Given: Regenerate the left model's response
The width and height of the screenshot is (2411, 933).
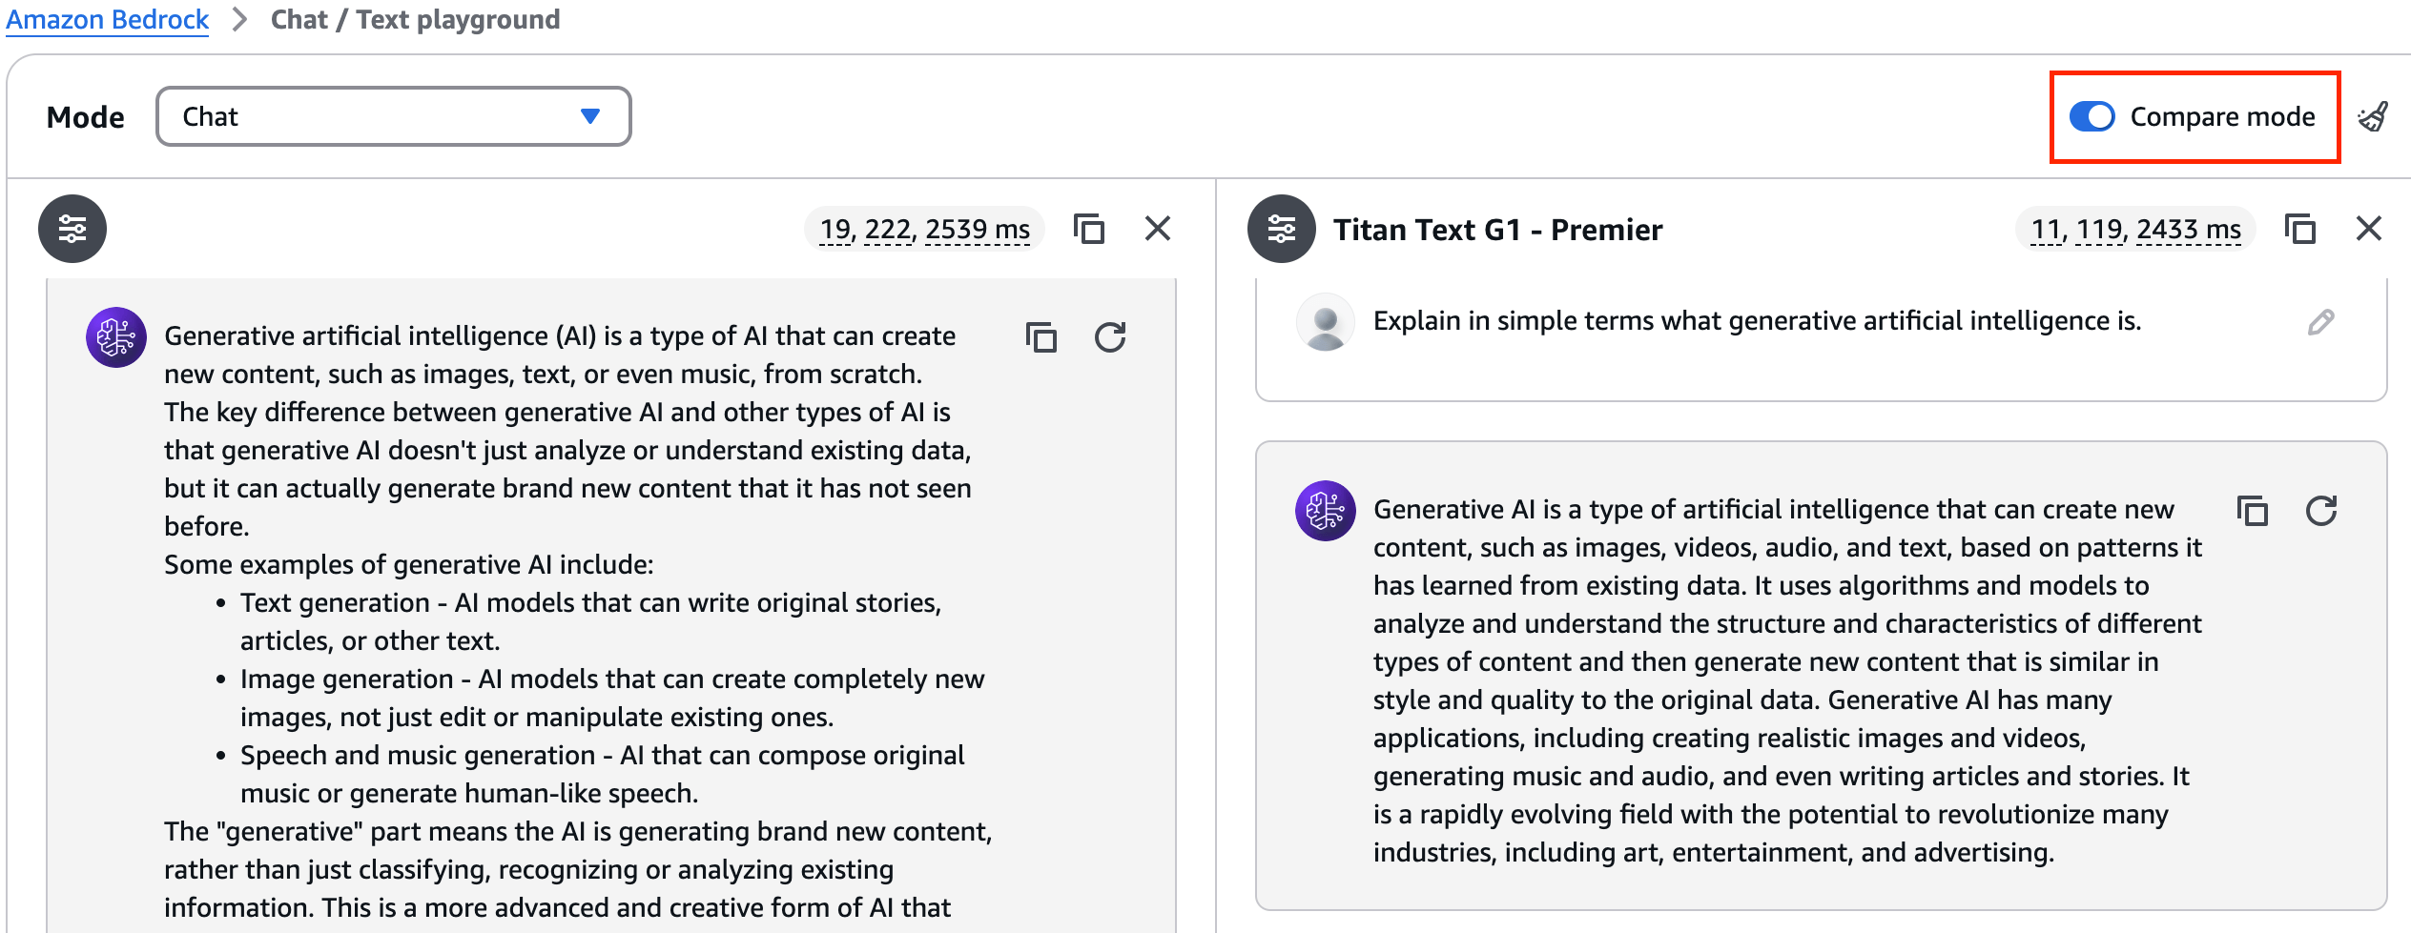Looking at the screenshot, I should 1110,337.
